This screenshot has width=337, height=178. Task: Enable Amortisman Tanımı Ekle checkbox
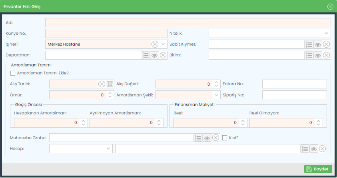click(x=13, y=73)
